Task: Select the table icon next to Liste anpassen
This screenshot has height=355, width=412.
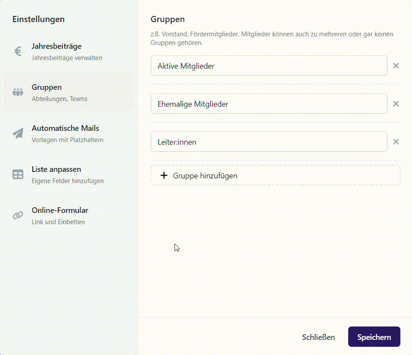Action: [18, 174]
